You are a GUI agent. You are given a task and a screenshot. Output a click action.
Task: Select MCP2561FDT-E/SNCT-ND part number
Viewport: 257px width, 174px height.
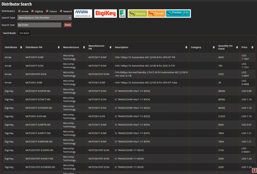click(x=39, y=159)
